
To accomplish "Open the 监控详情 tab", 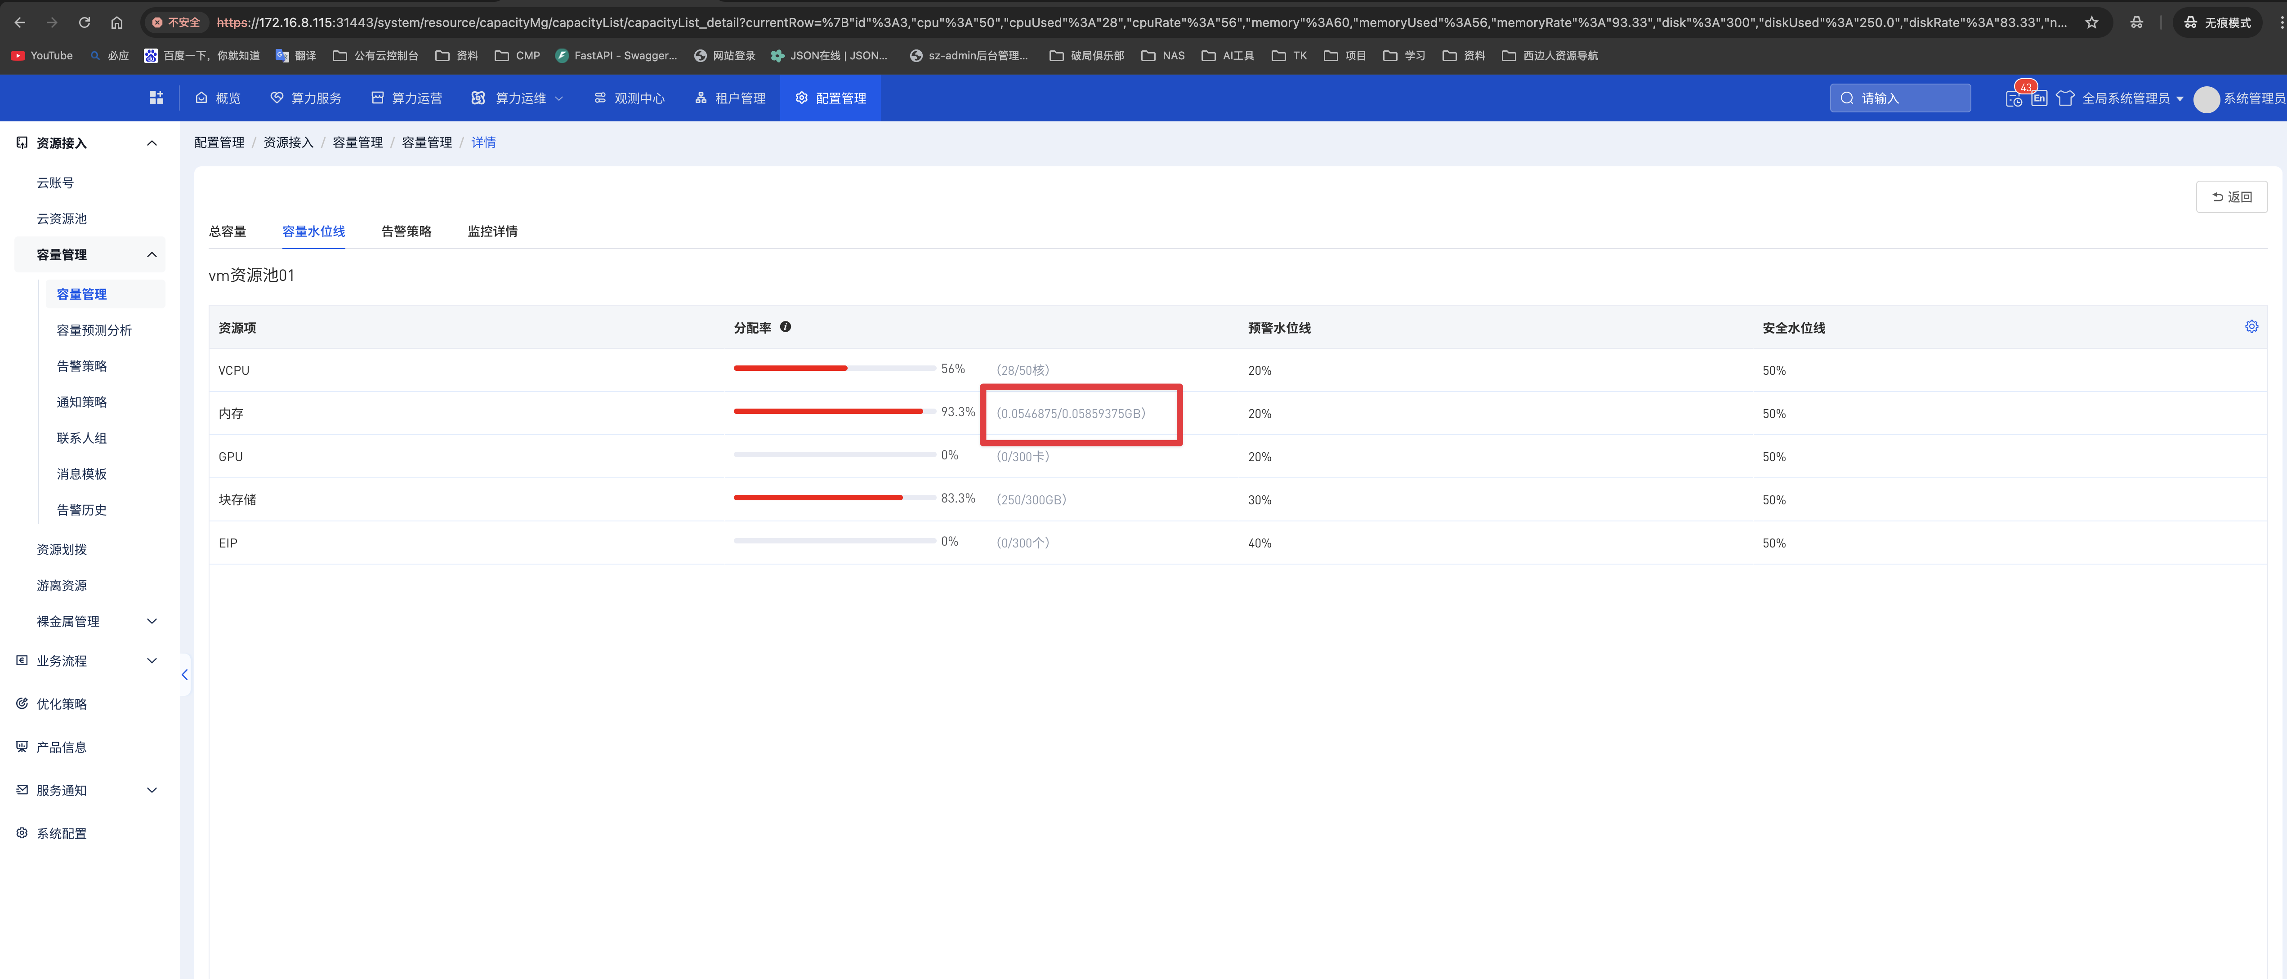I will (492, 231).
